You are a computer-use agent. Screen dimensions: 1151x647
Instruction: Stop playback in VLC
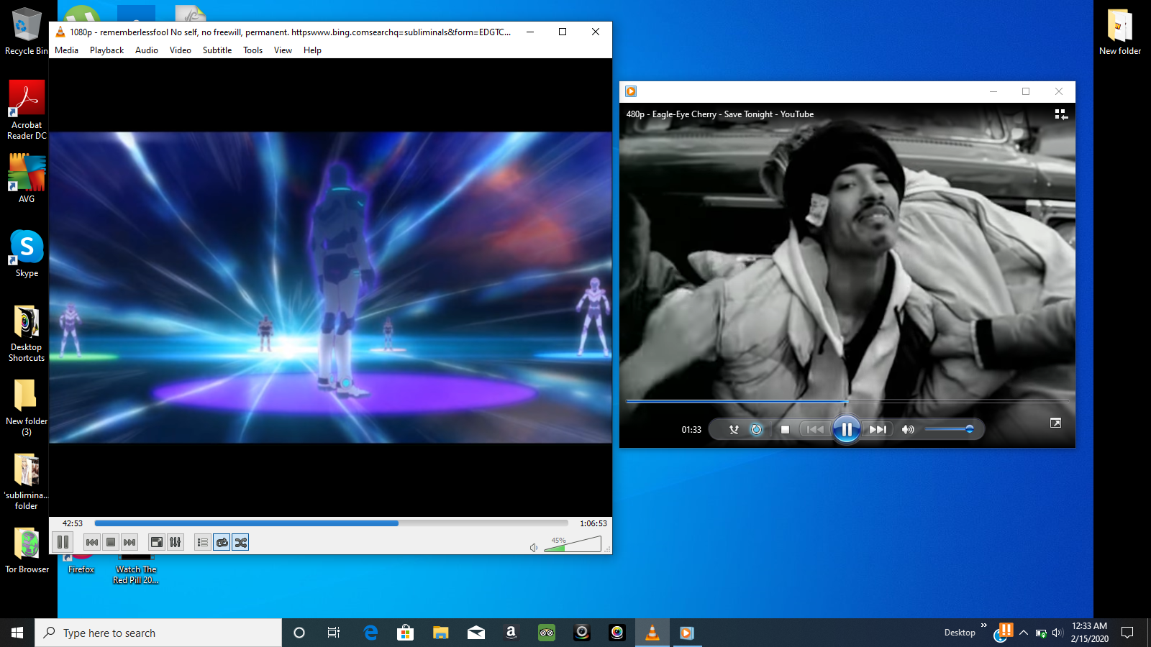pos(111,542)
